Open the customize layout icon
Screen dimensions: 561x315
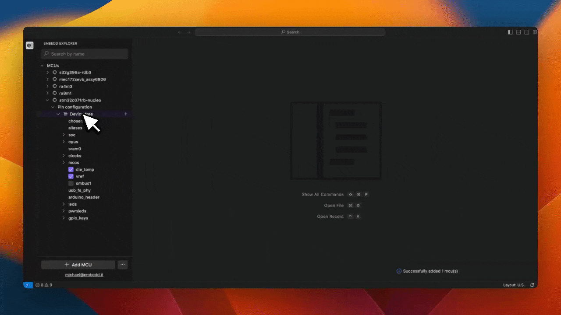pos(535,32)
